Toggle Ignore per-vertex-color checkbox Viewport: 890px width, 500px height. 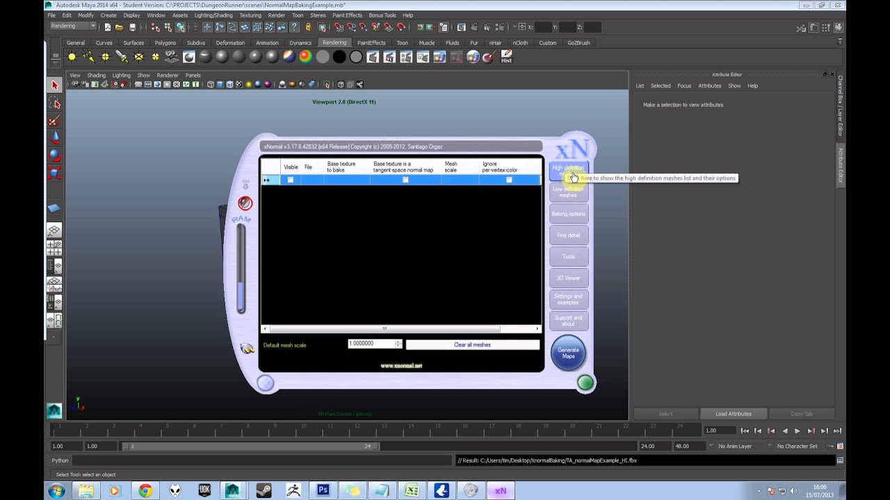(x=509, y=180)
